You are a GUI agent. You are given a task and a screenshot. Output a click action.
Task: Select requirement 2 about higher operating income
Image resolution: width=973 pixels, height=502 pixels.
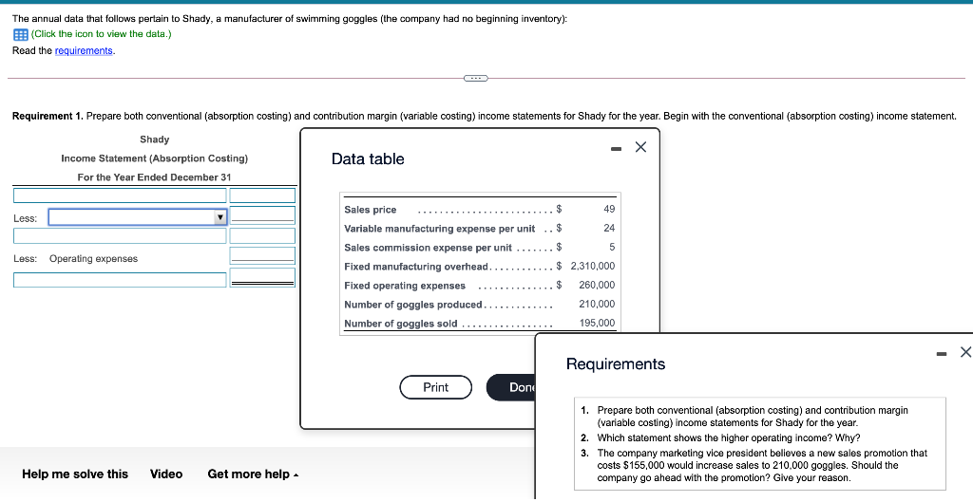[x=729, y=437]
